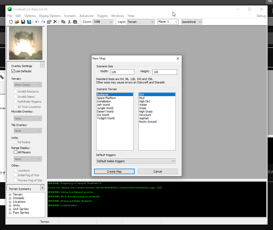273x230 pixels.
Task: Click the New map toolbar icon
Action: [11, 22]
